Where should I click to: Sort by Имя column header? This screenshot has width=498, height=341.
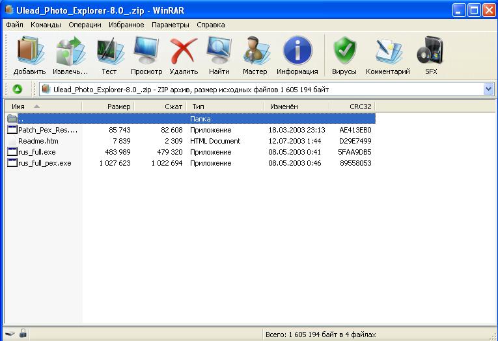[44, 107]
